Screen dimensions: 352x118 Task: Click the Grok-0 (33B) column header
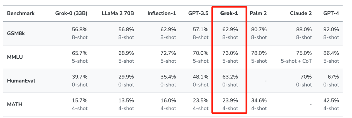click(71, 13)
